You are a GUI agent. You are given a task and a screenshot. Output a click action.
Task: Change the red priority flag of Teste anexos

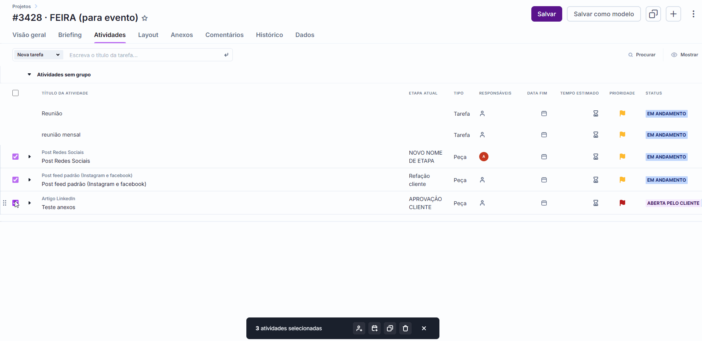(622, 203)
